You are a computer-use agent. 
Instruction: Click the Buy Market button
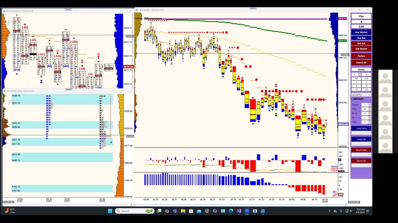[361, 32]
